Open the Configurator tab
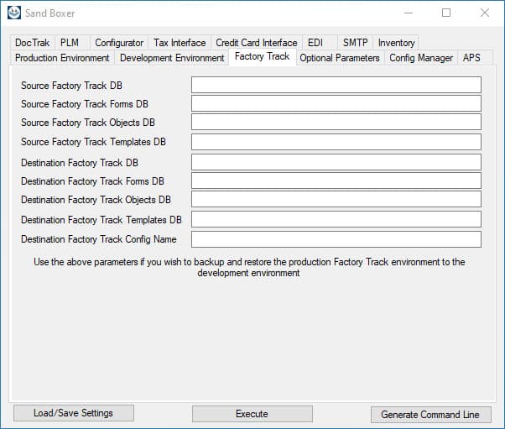Image resolution: width=505 pixels, height=429 pixels. pos(119,43)
